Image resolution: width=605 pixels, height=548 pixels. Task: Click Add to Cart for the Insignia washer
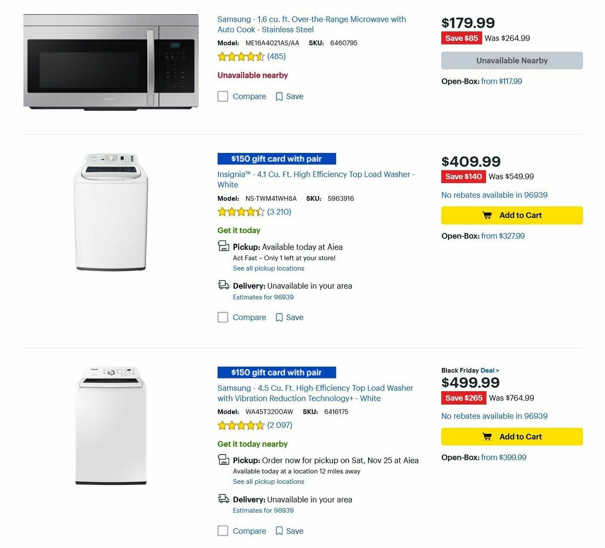tap(512, 215)
